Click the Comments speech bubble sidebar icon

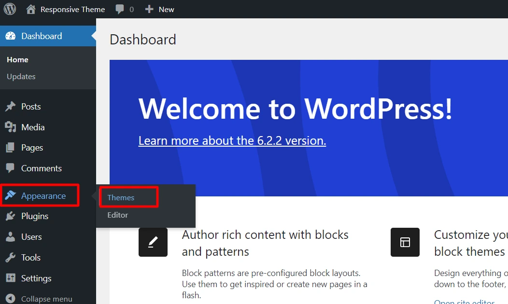[x=10, y=168]
